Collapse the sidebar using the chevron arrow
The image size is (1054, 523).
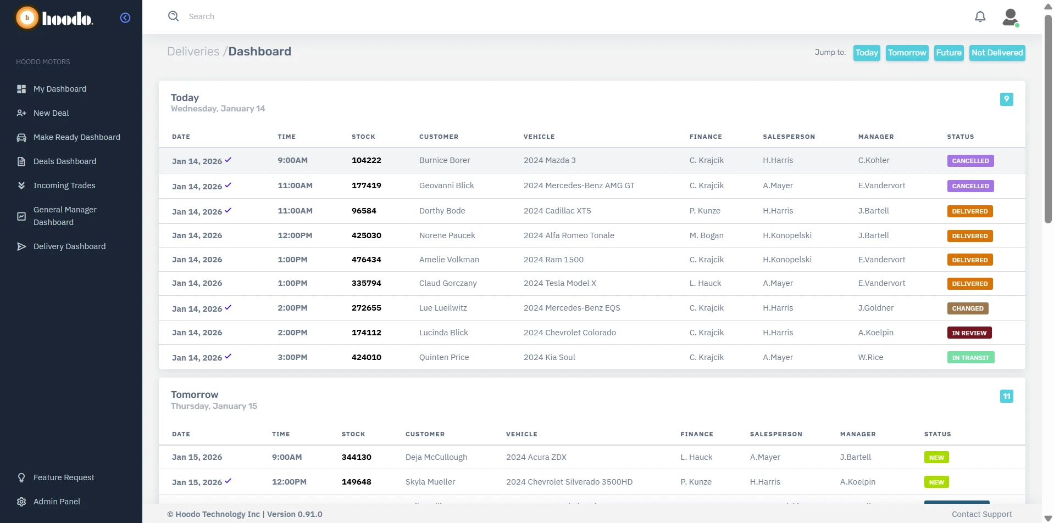click(125, 18)
